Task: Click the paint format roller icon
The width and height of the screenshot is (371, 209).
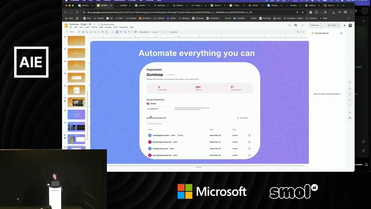Action: [x=99, y=32]
